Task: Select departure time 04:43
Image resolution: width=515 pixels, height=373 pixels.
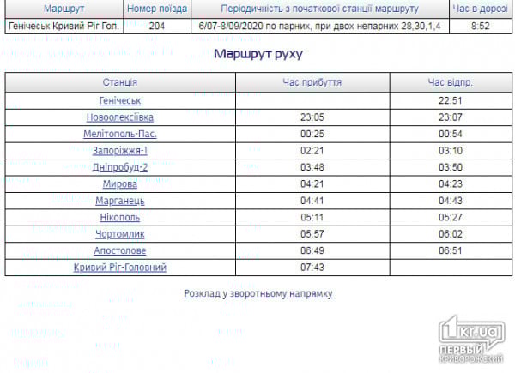Action: pos(451,201)
